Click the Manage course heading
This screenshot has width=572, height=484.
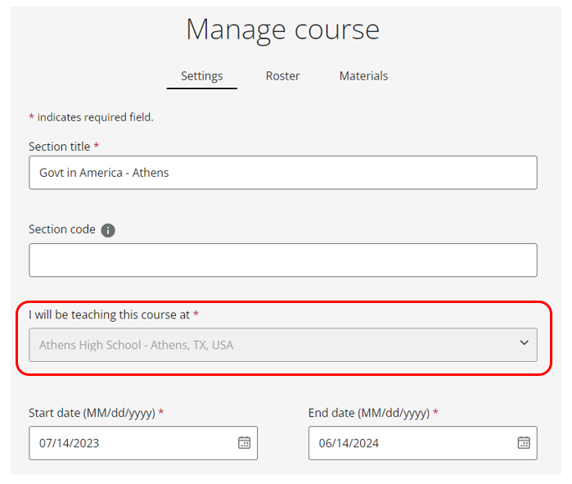click(282, 29)
